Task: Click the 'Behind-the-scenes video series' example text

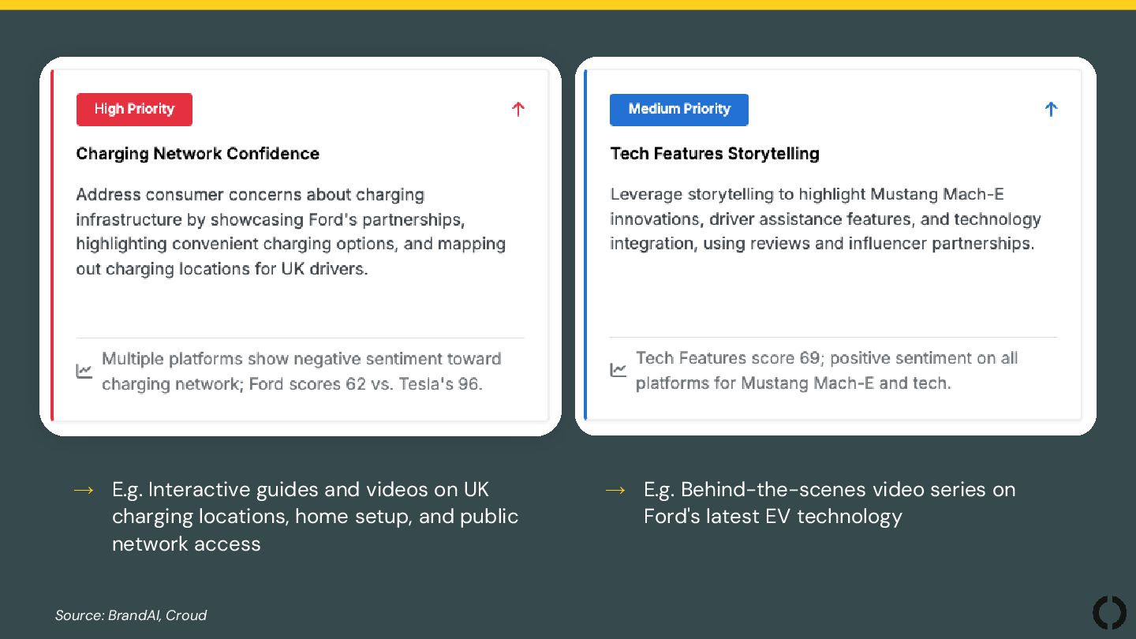Action: point(830,503)
